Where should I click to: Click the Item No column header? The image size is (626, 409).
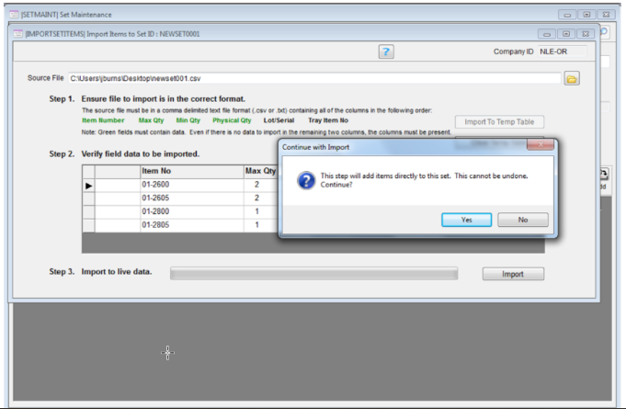pos(189,171)
